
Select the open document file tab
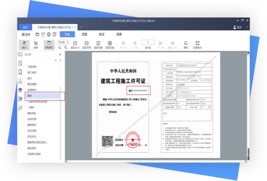tap(55, 27)
